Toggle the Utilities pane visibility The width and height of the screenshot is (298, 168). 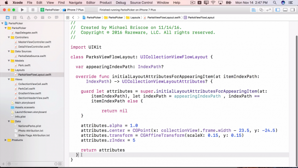click(292, 10)
